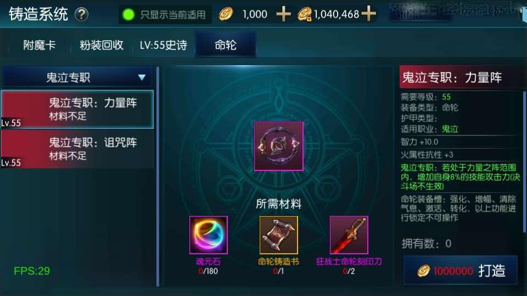Image resolution: width=527 pixels, height=296 pixels.
Task: Open the help question mark icon
Action: click(81, 14)
